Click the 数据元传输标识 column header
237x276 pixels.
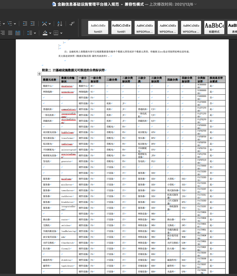pyautogui.click(x=69, y=79)
